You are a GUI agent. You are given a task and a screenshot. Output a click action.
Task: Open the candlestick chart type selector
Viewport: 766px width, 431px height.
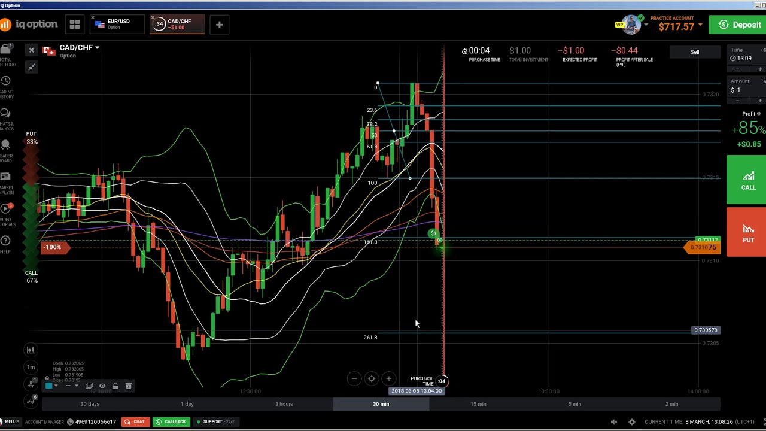coord(31,350)
